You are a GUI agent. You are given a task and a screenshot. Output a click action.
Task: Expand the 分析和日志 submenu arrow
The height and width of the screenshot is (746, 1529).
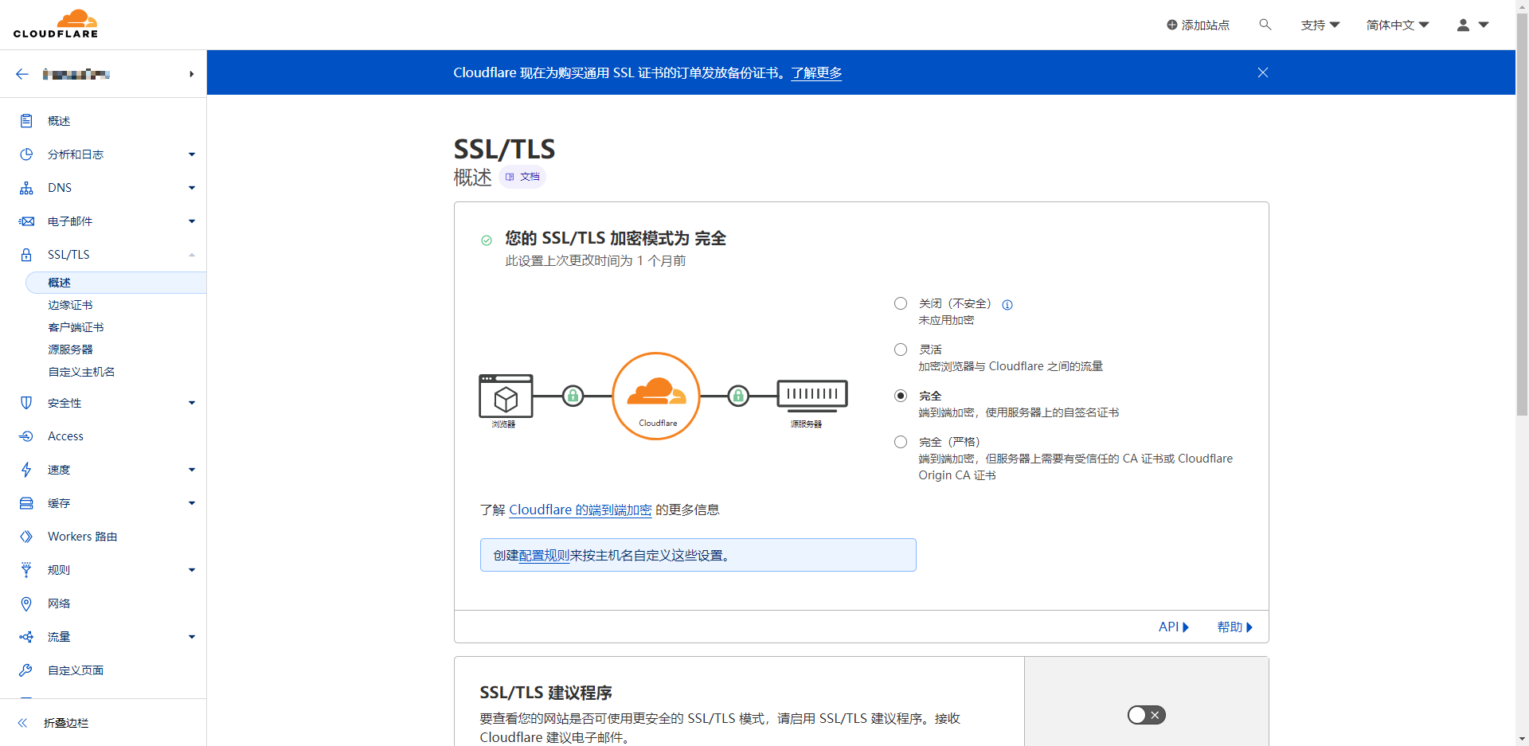[192, 154]
